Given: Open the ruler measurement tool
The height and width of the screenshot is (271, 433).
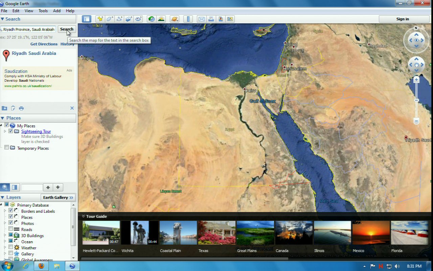Looking at the screenshot, I should click(188, 19).
